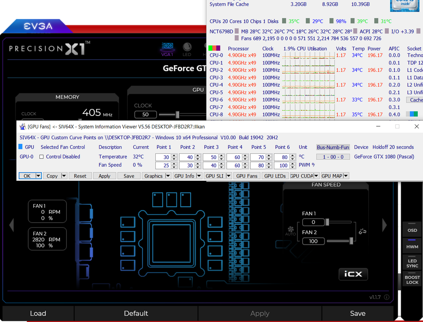The image size is (423, 322).
Task: Decrease Fan Speed Point 6 with spinner down arrow
Action: pos(293,167)
